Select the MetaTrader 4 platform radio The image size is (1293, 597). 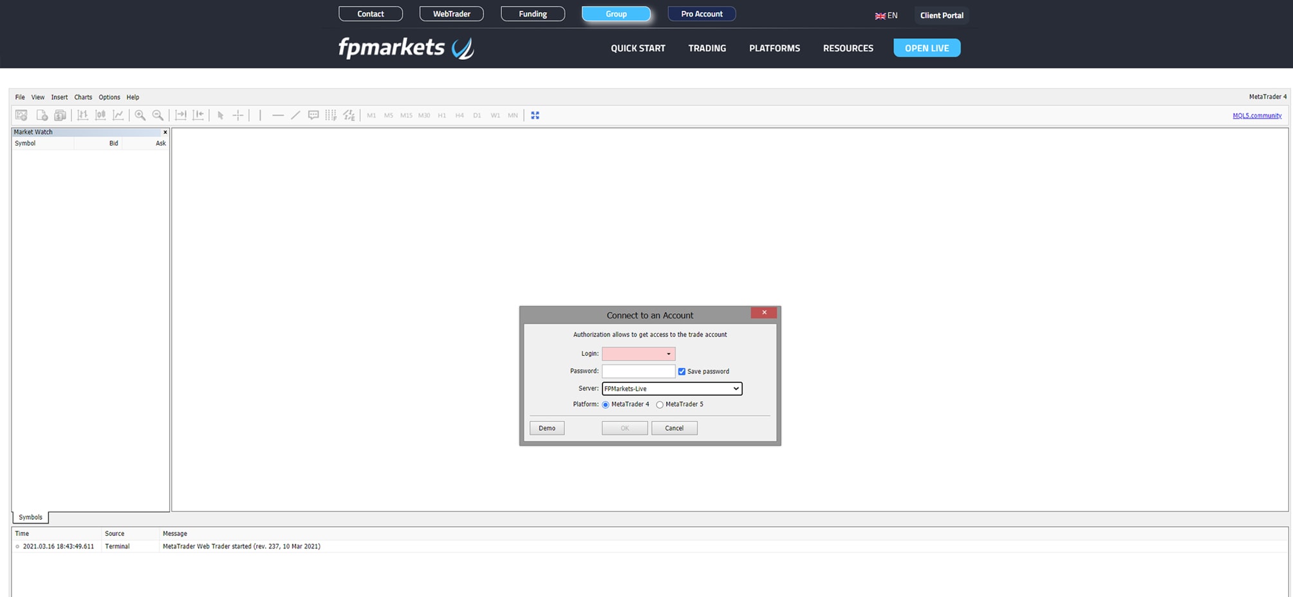606,405
